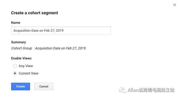Viewport: 180px width, 98px height.
Task: Click the Name field label
Action: tap(16, 23)
